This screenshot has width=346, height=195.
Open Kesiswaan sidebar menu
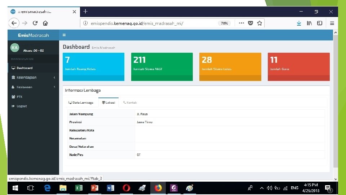click(x=33, y=87)
